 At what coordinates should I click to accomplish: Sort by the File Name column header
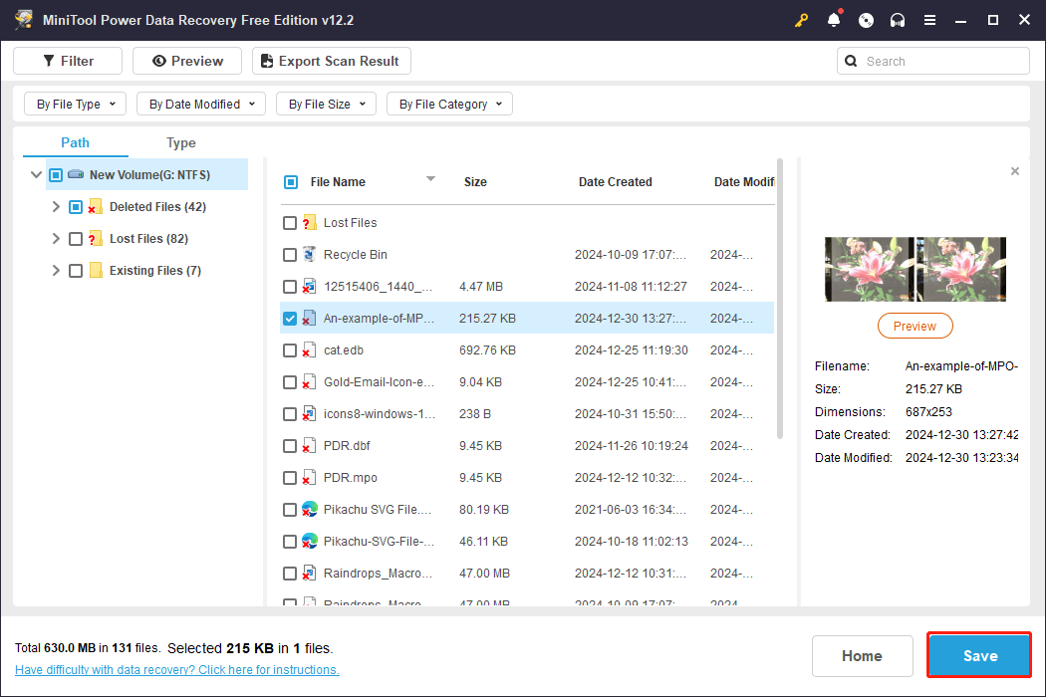pos(338,182)
